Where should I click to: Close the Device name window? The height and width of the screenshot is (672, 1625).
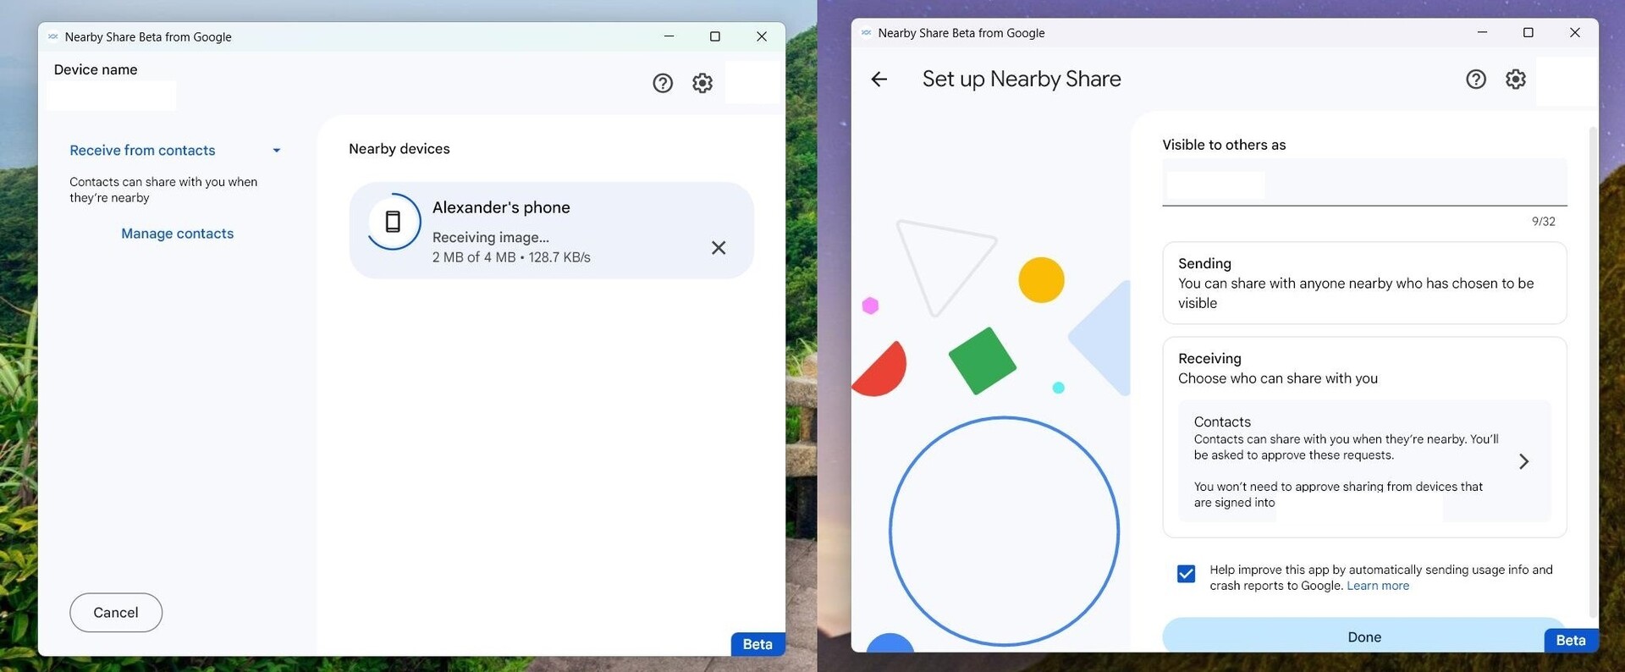coord(762,36)
